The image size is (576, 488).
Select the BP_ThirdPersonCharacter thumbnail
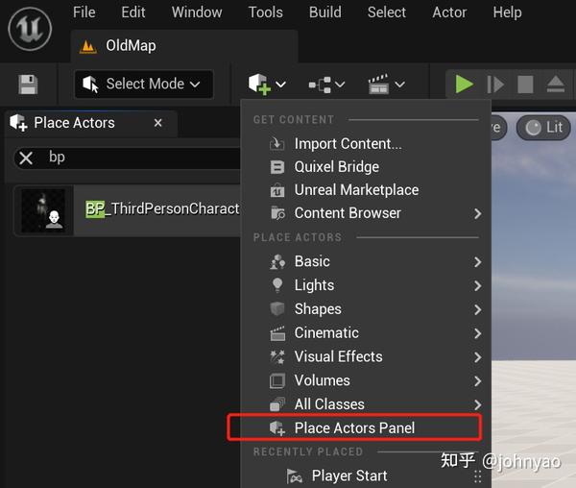click(48, 210)
